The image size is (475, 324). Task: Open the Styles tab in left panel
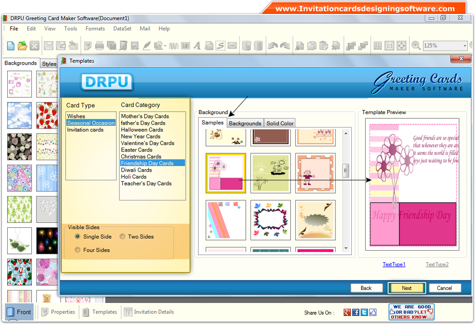(49, 63)
